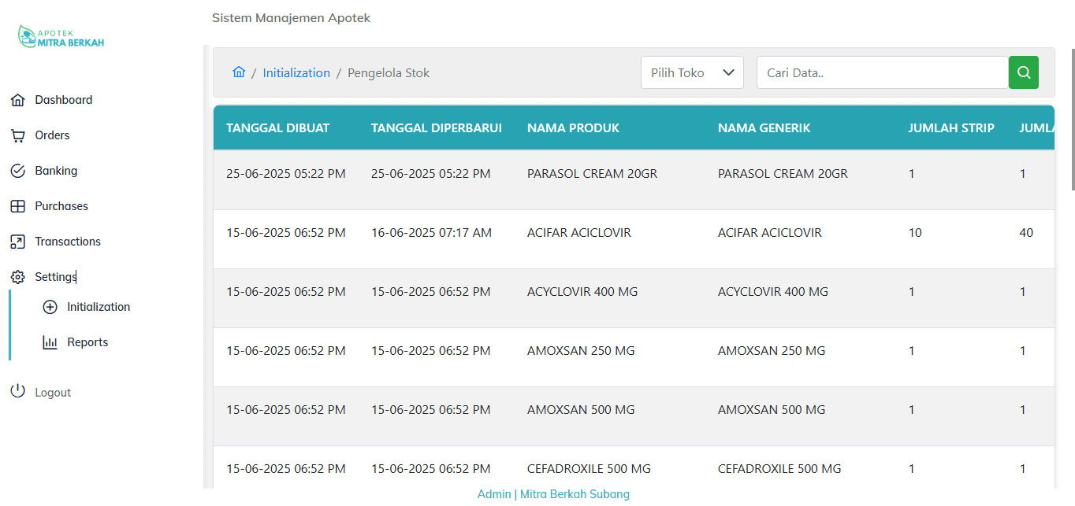
Task: Click the Dashboard house icon in sidebar
Action: coord(17,100)
